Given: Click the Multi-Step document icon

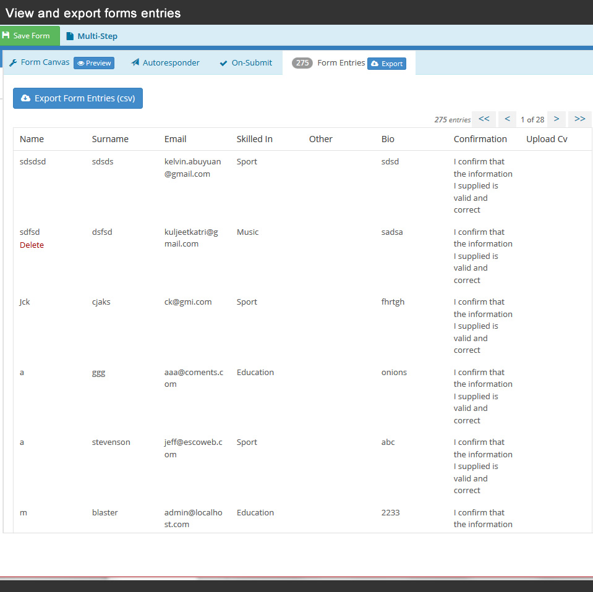Looking at the screenshot, I should [x=70, y=36].
